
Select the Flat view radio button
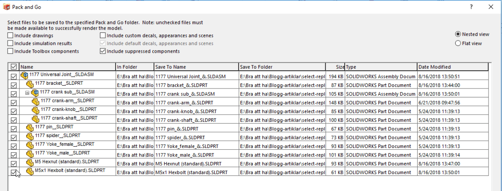[458, 43]
